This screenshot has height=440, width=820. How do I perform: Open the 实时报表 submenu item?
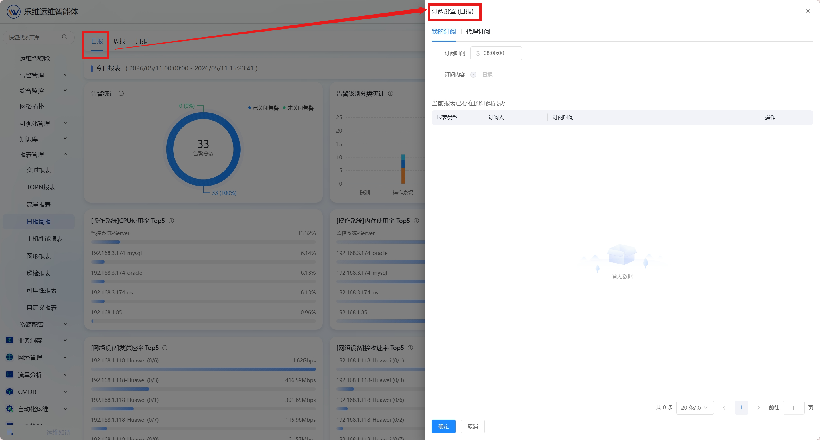[x=39, y=170]
